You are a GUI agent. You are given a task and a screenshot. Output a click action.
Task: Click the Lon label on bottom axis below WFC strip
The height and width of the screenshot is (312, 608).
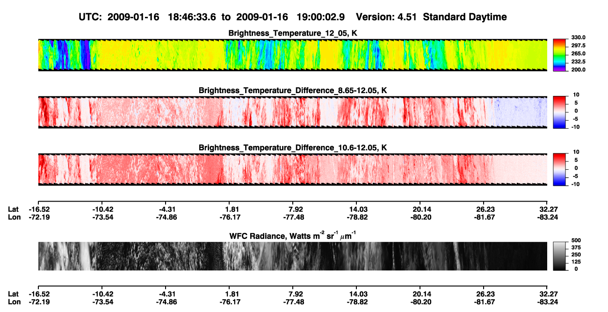coord(14,302)
